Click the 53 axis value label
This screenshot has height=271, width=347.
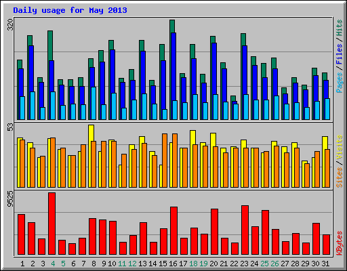tap(11, 127)
